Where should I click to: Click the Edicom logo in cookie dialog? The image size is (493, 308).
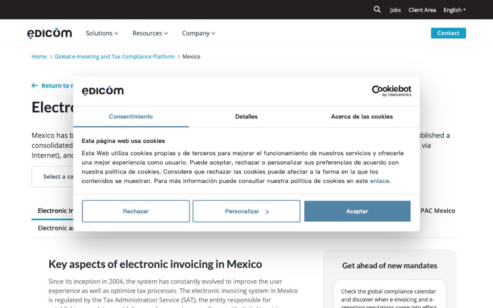click(x=103, y=91)
